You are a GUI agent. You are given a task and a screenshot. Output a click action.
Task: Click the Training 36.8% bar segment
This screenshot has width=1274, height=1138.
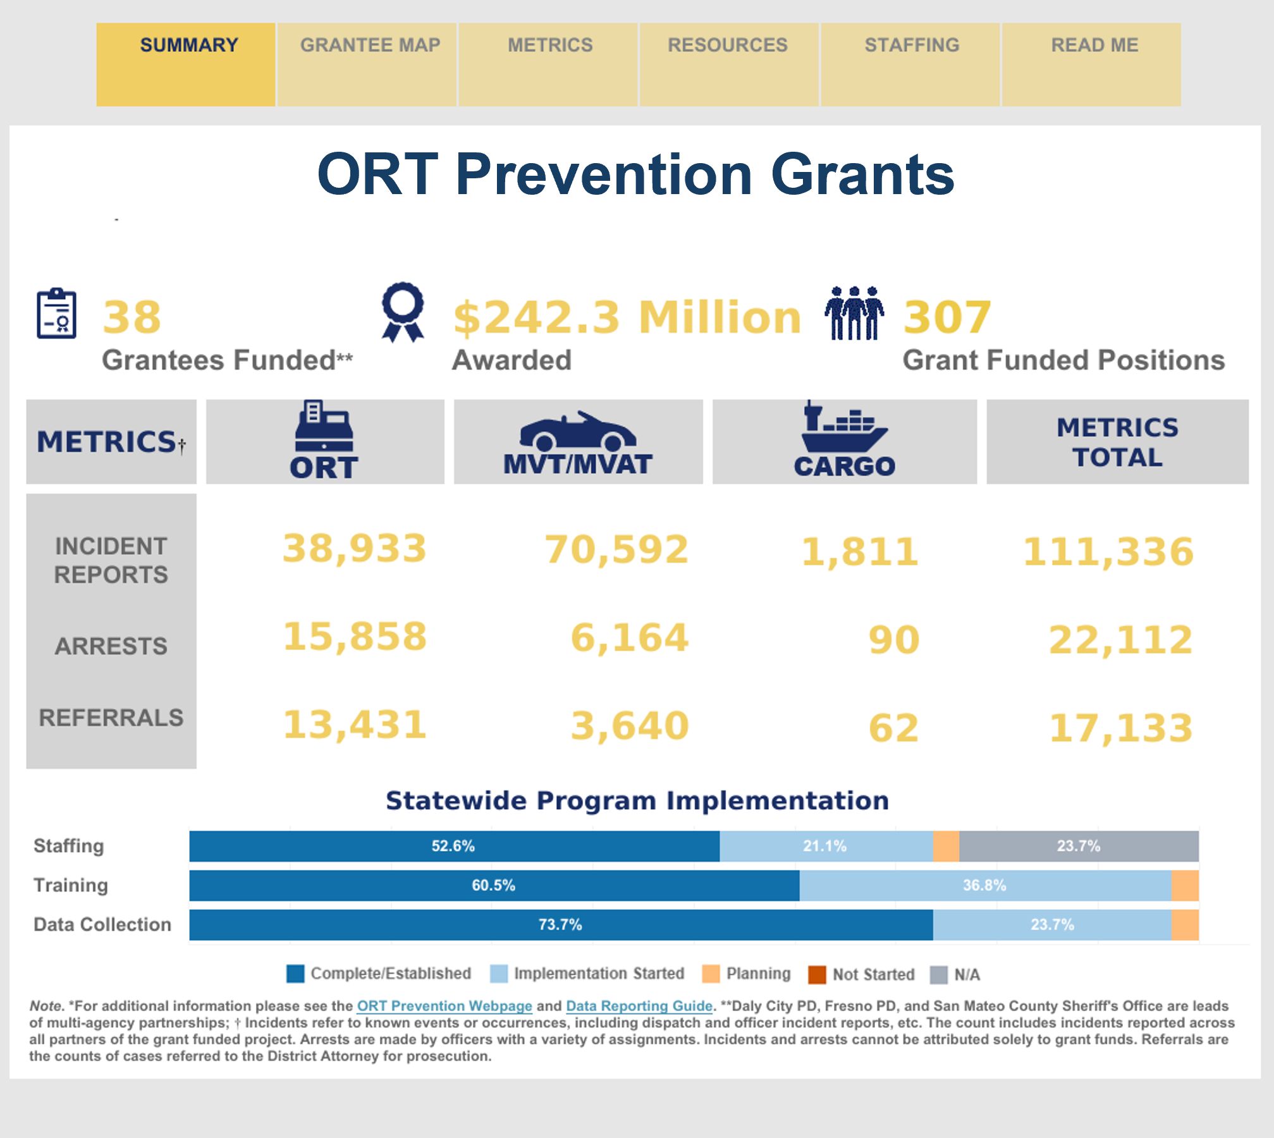click(x=984, y=886)
